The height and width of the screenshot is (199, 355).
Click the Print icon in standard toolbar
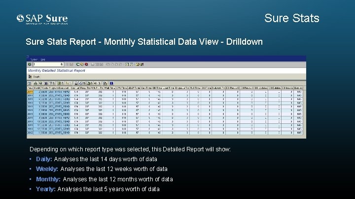[x=93, y=64]
